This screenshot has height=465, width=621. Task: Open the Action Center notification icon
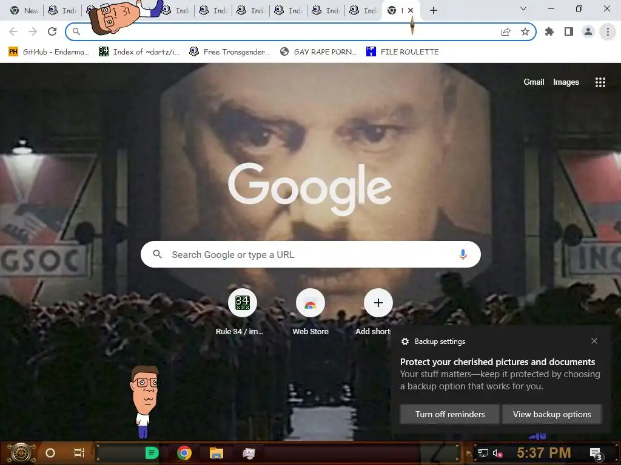[x=596, y=453]
